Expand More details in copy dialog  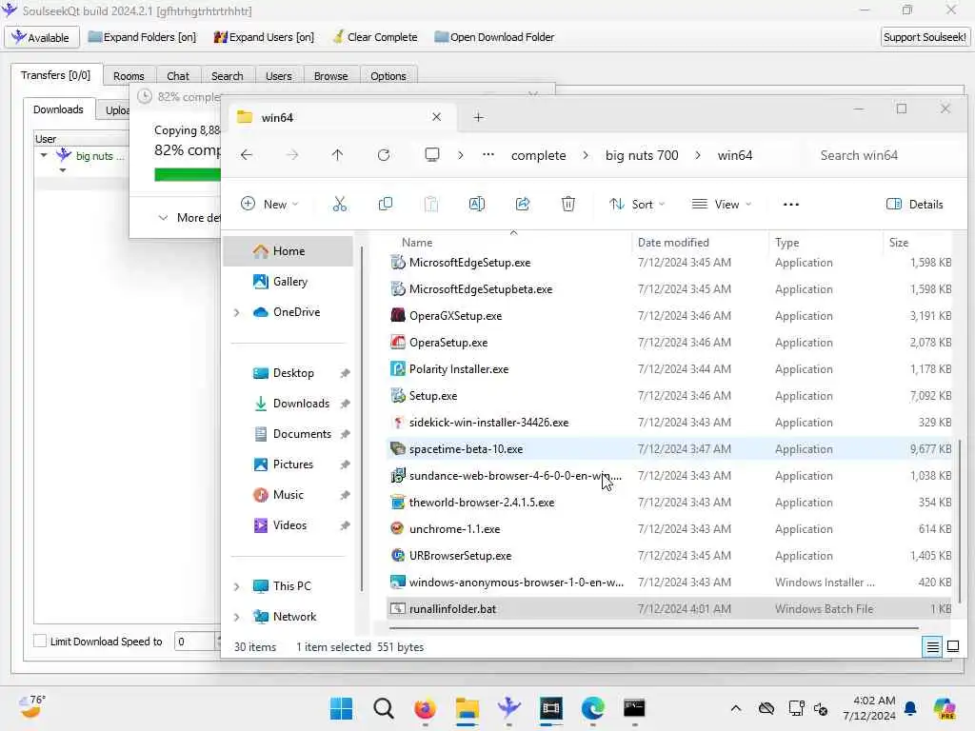(189, 218)
